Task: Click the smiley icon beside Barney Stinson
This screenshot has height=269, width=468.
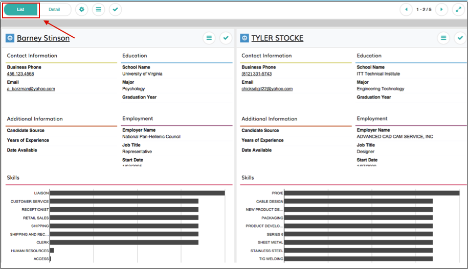Action: 10,38
